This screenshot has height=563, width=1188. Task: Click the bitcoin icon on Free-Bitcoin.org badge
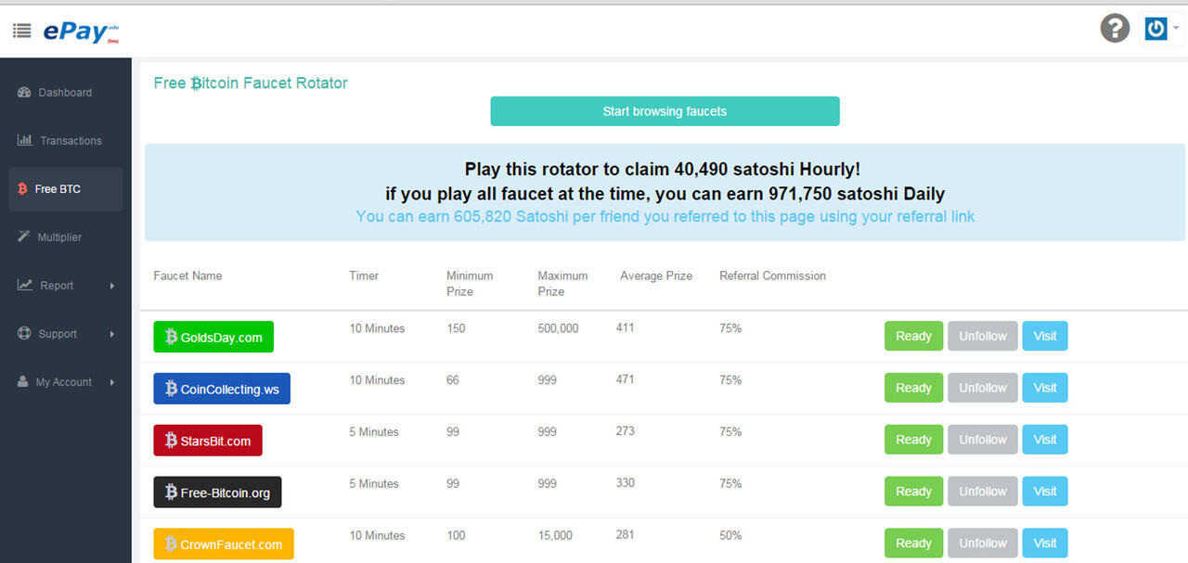coord(171,493)
